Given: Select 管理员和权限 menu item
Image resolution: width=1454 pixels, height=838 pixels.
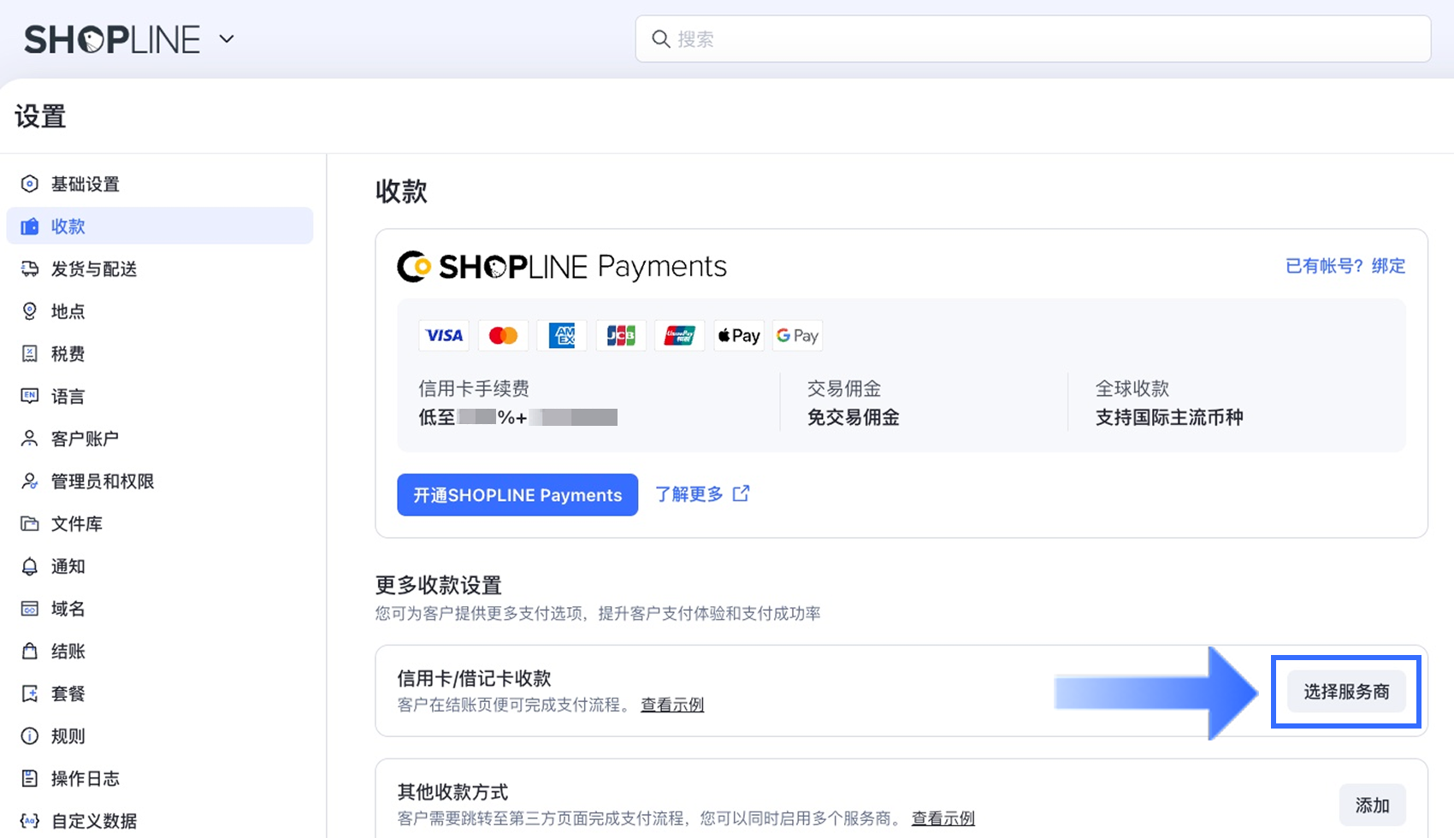Looking at the screenshot, I should 160,481.
